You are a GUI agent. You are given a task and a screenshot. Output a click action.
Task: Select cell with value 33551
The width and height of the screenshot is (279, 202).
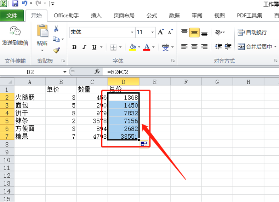click(123, 136)
